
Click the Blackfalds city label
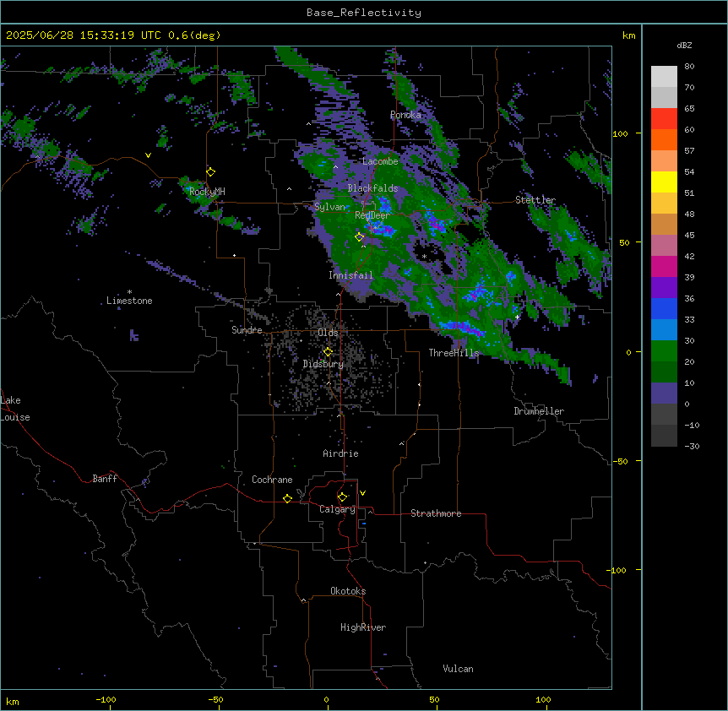tap(372, 188)
